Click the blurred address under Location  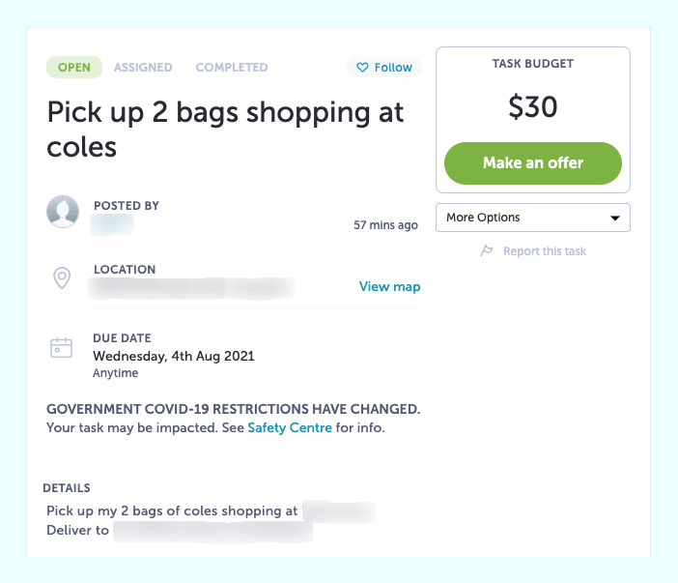click(191, 287)
